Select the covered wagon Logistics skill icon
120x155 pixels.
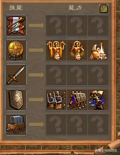16,125
